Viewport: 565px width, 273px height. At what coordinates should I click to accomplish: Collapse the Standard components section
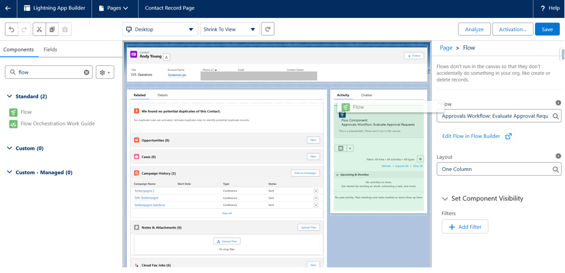(x=10, y=96)
